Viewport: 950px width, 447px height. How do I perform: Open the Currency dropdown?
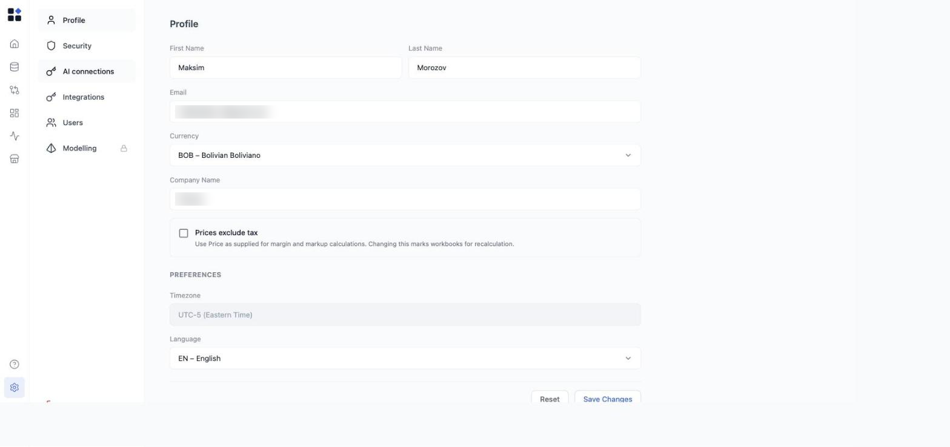coord(405,155)
